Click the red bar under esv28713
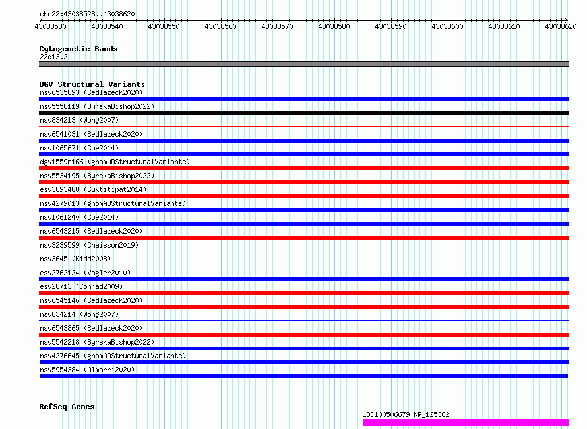The width and height of the screenshot is (587, 429). pyautogui.click(x=303, y=293)
